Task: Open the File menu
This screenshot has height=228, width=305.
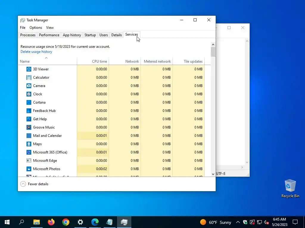Action: 23,28
